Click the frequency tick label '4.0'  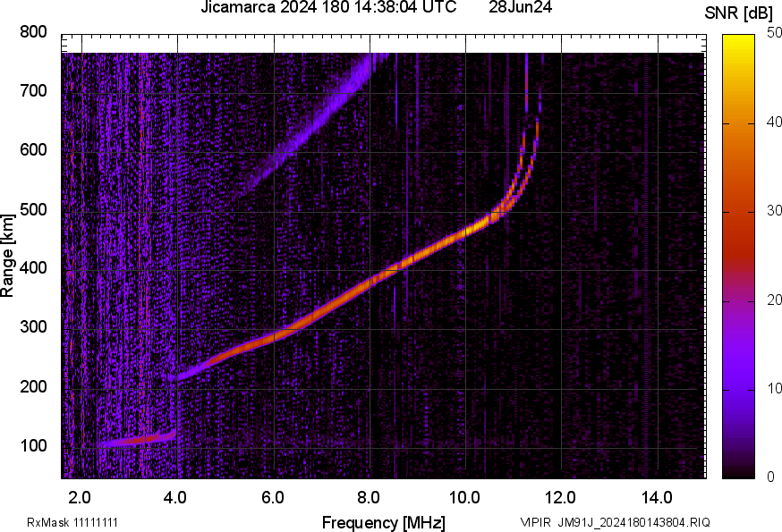175,497
